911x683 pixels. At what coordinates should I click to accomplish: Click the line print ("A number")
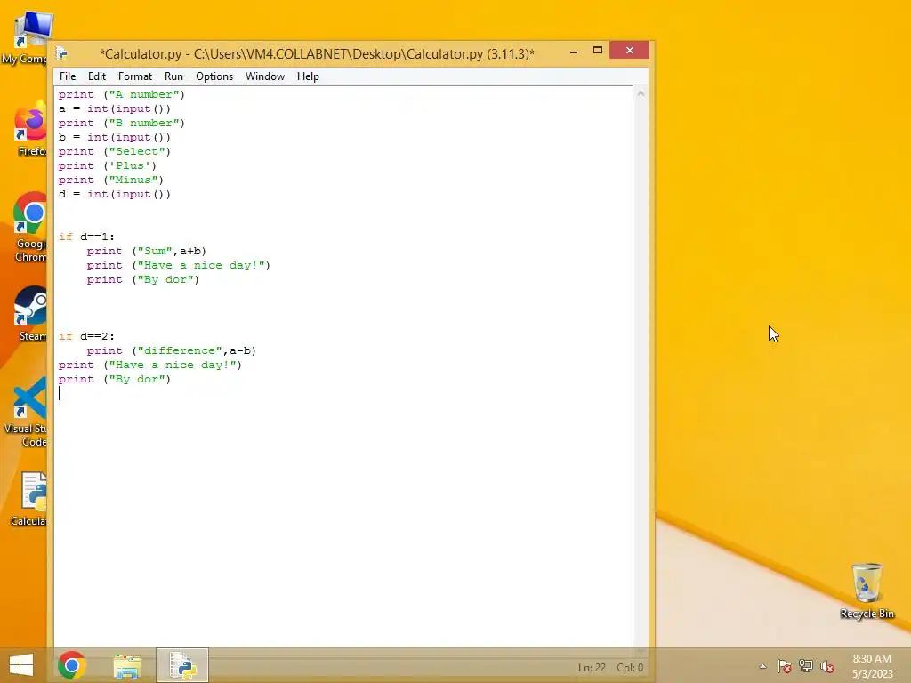[x=121, y=94]
